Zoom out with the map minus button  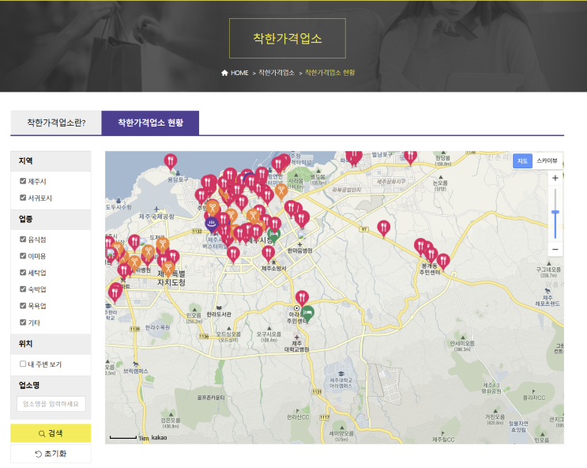pyautogui.click(x=555, y=249)
